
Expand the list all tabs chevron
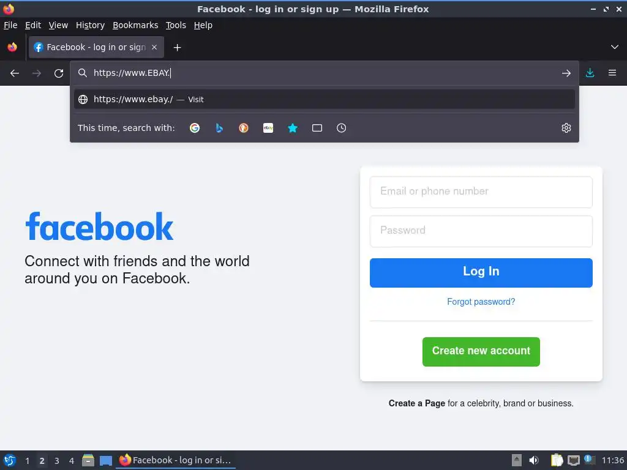(x=615, y=47)
